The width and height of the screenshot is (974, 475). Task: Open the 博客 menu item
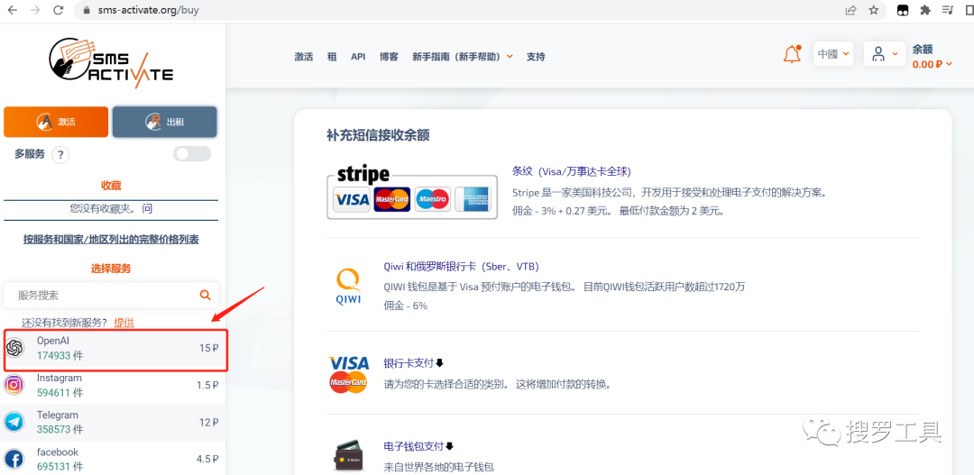tap(389, 57)
